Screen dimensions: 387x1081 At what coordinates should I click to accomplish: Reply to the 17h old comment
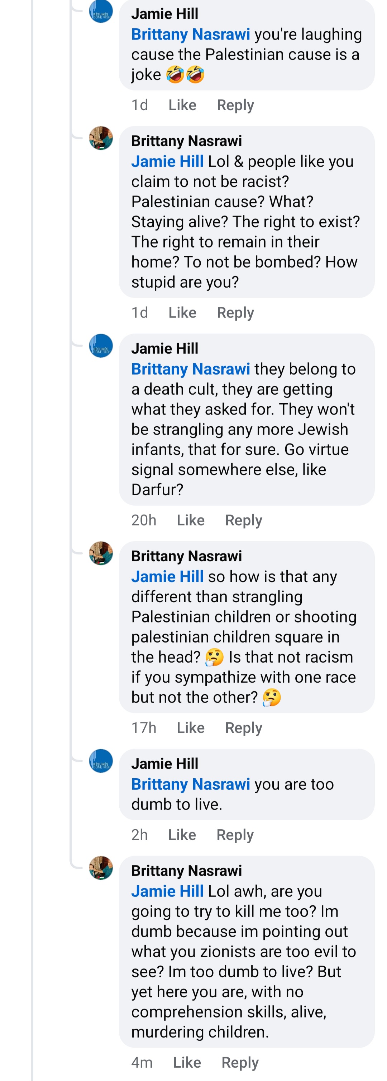(243, 728)
